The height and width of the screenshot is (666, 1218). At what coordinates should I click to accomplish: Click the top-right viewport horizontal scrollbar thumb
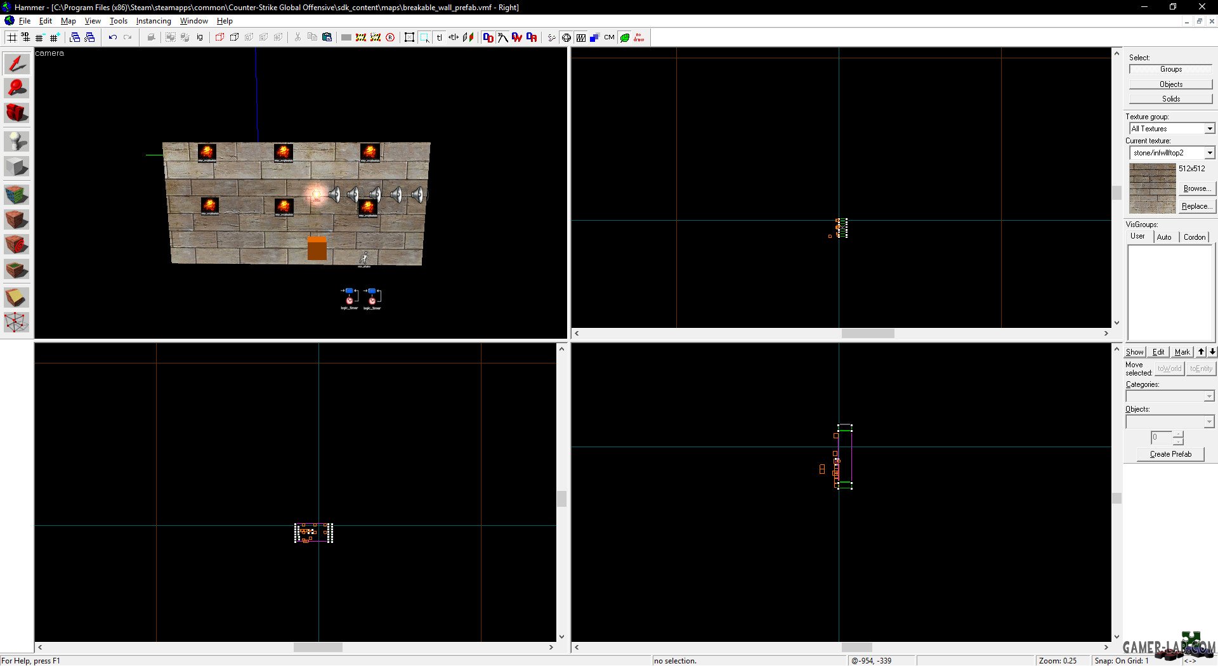868,334
